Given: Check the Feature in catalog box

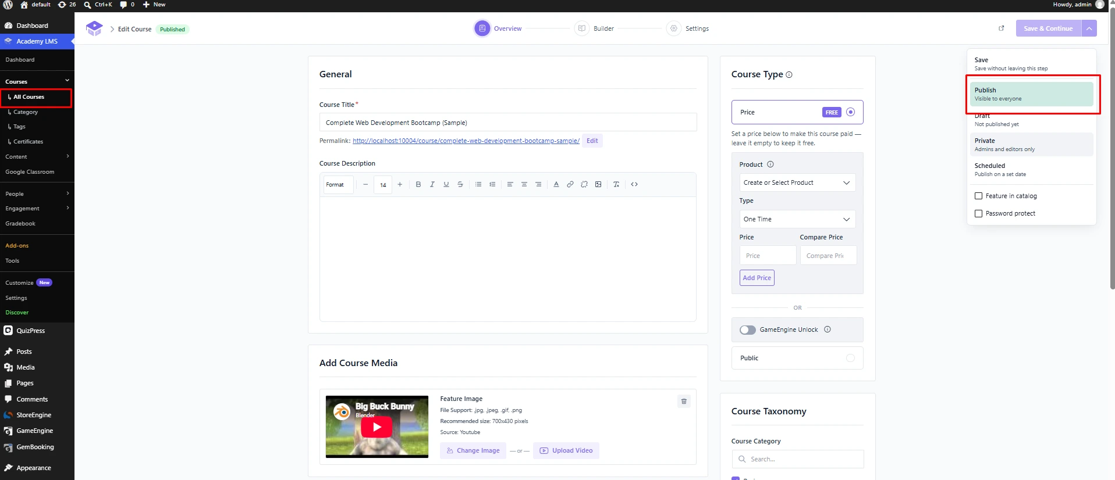Looking at the screenshot, I should (978, 196).
